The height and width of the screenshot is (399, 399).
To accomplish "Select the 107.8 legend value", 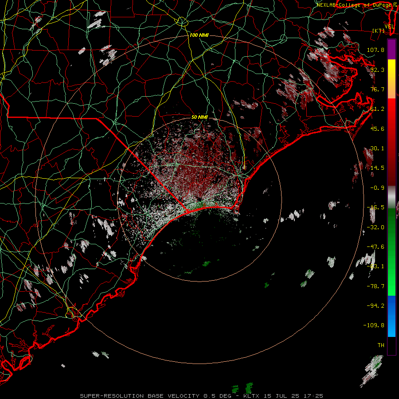I will coord(376,50).
